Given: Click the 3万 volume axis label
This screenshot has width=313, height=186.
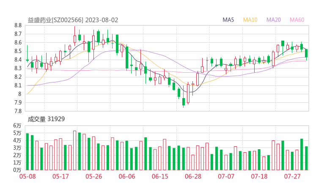Looking at the screenshot, I should click(x=17, y=148).
